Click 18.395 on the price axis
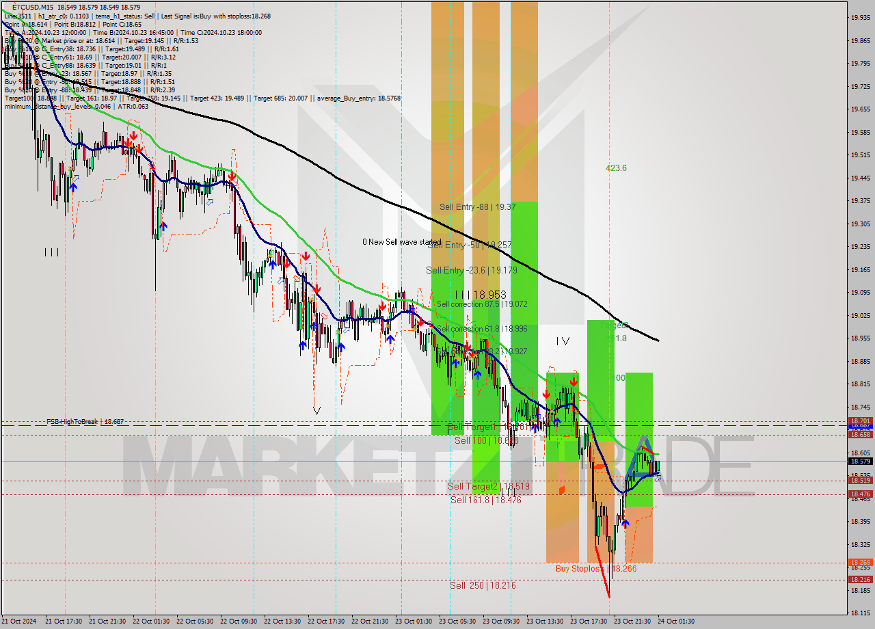Screen dimensions: 875x629 pyautogui.click(x=860, y=521)
